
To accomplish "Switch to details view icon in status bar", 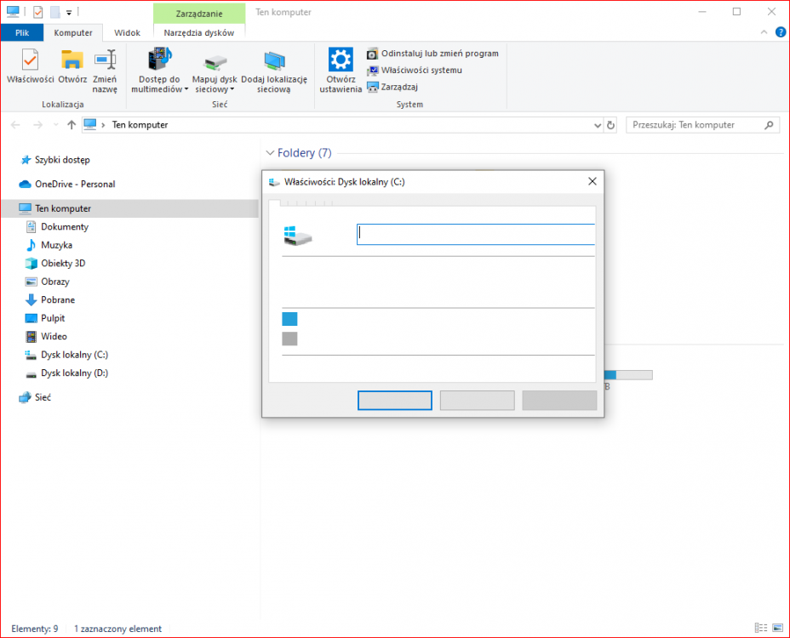I will (x=761, y=629).
